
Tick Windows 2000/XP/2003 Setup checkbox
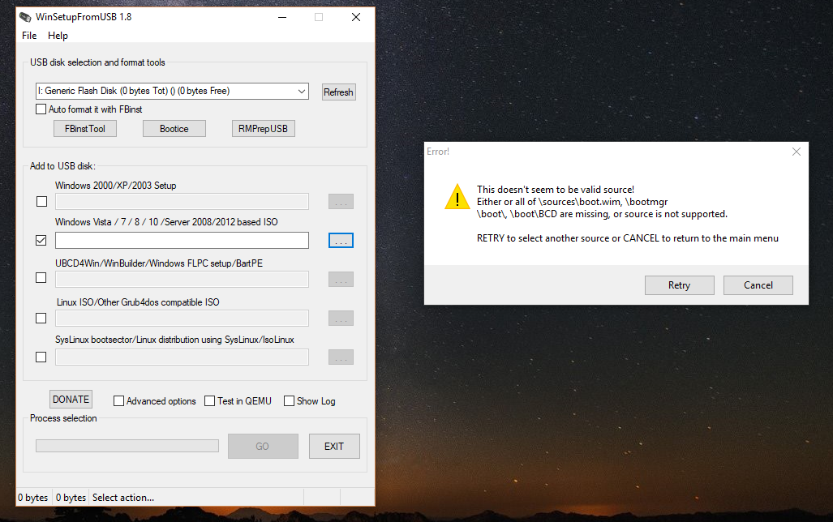41,202
